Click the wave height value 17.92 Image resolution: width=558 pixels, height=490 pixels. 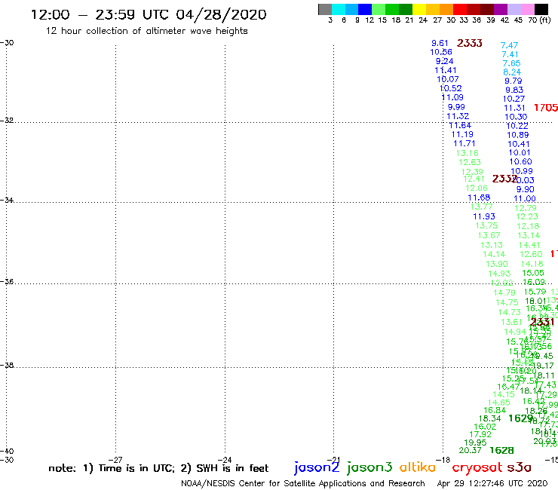click(x=480, y=434)
